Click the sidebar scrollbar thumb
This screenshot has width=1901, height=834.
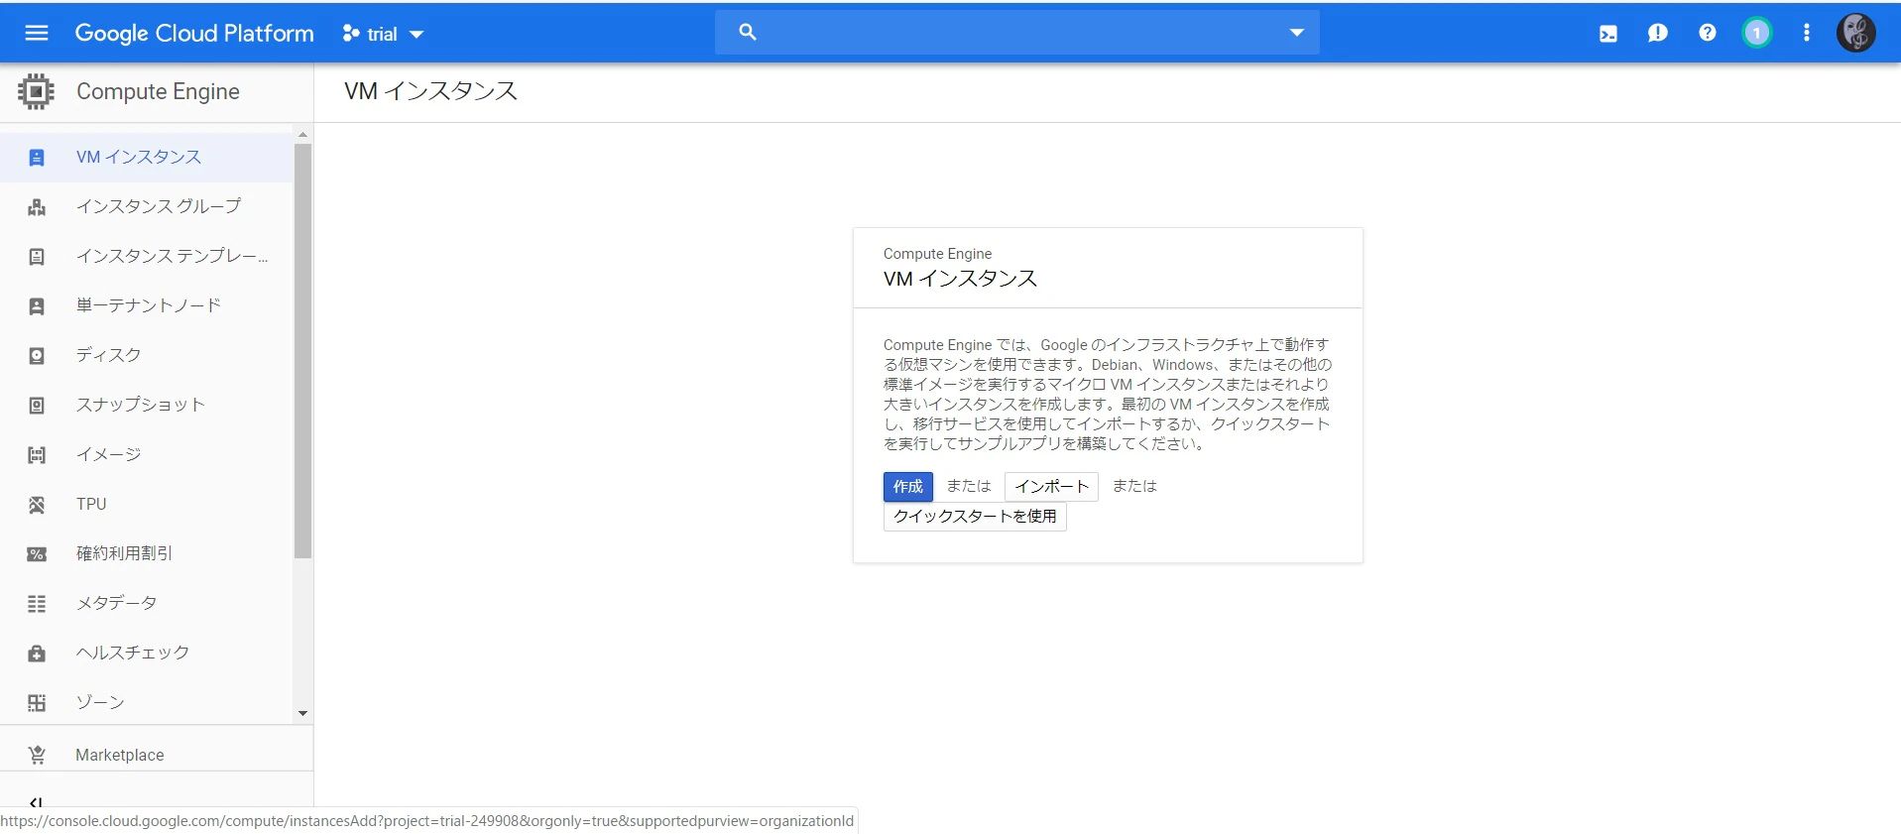(x=302, y=351)
